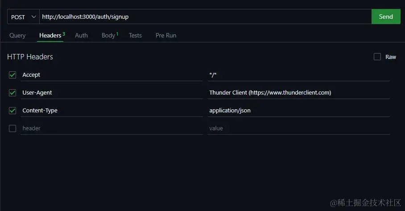405x211 pixels.
Task: Open the Tests tab
Action: pos(135,35)
